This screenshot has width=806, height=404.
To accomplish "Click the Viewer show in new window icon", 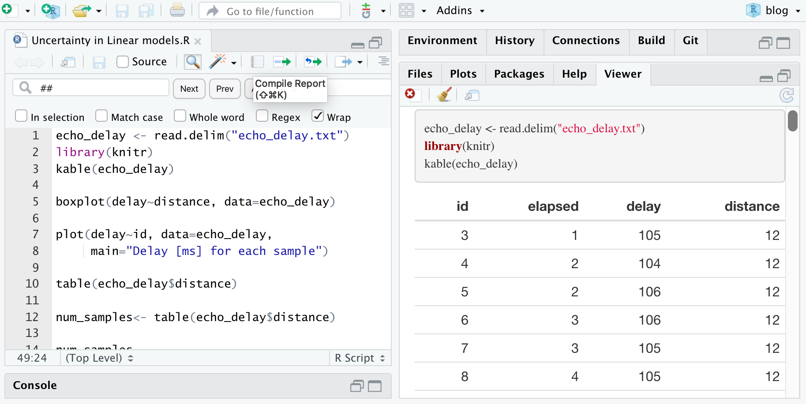I will (x=472, y=95).
